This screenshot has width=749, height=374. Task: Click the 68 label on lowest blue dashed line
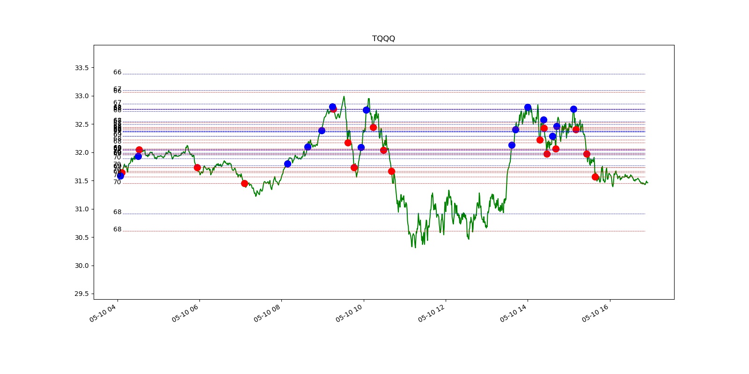pos(117,212)
